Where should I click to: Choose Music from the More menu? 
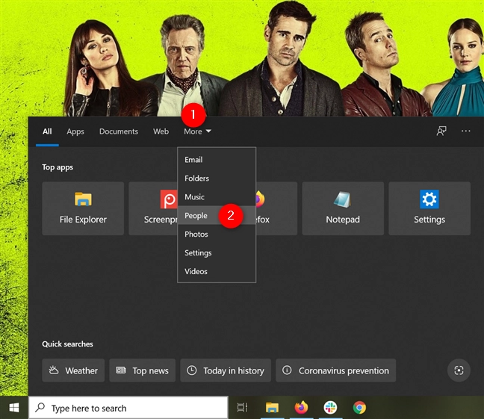coord(217,196)
